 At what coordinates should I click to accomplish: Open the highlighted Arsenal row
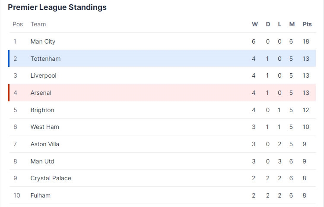pos(162,93)
